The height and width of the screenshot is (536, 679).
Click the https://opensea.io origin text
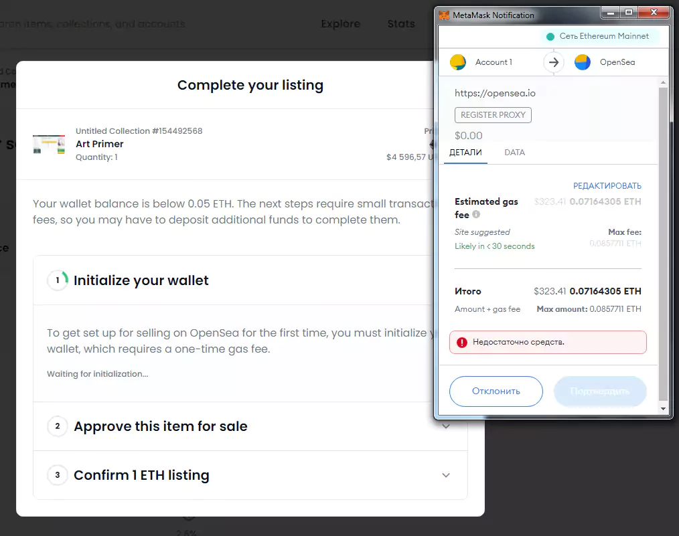[495, 93]
